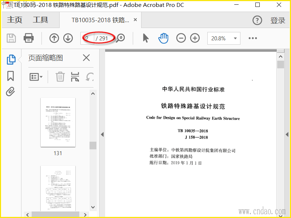The image size is (291, 218).
Task: Click the 批准部门：国家铁路局 line
Action: point(171,157)
